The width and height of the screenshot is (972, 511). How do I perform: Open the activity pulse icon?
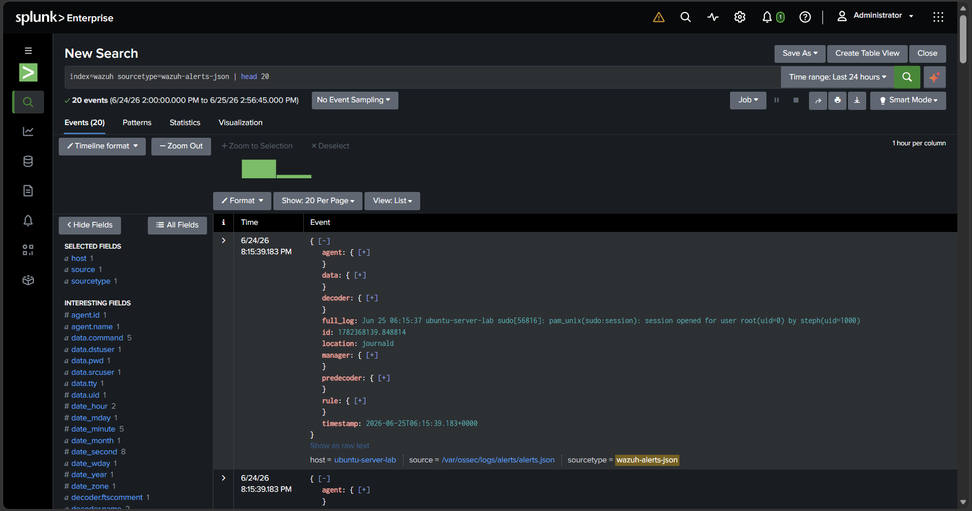[713, 17]
